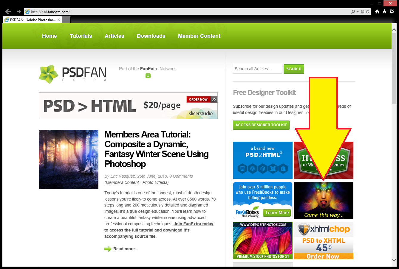Open the Articles menu item
Screen dimensions: 399x269
[115, 36]
